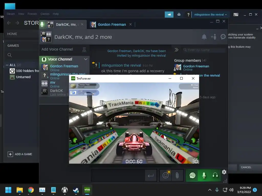This screenshot has height=196, width=262.
Task: Select Unturned in the game list
Action: pyautogui.click(x=20, y=77)
